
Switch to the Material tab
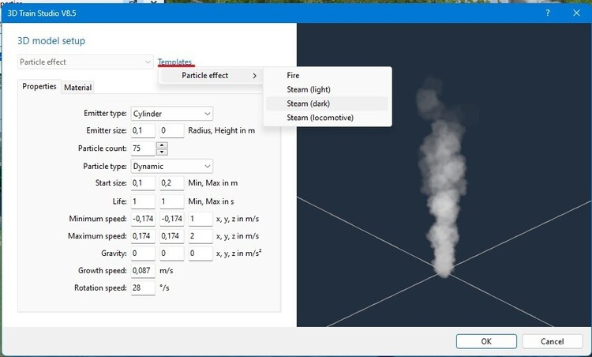tap(77, 88)
